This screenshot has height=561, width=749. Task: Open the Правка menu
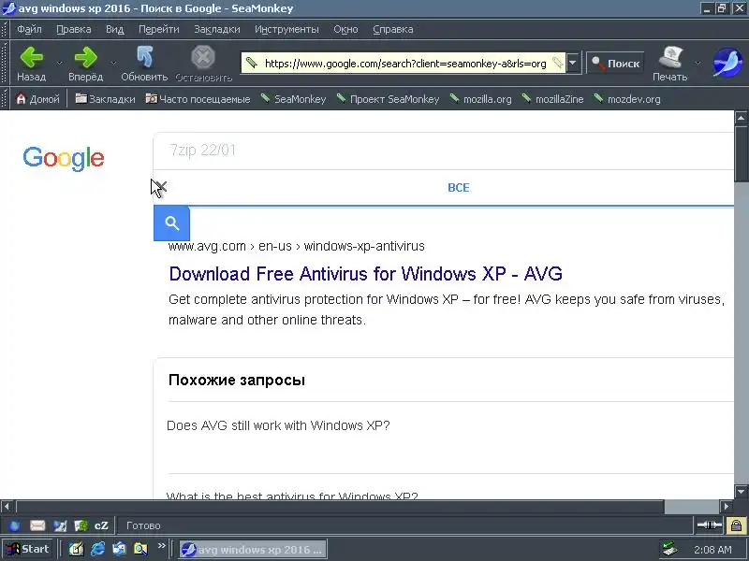point(74,29)
